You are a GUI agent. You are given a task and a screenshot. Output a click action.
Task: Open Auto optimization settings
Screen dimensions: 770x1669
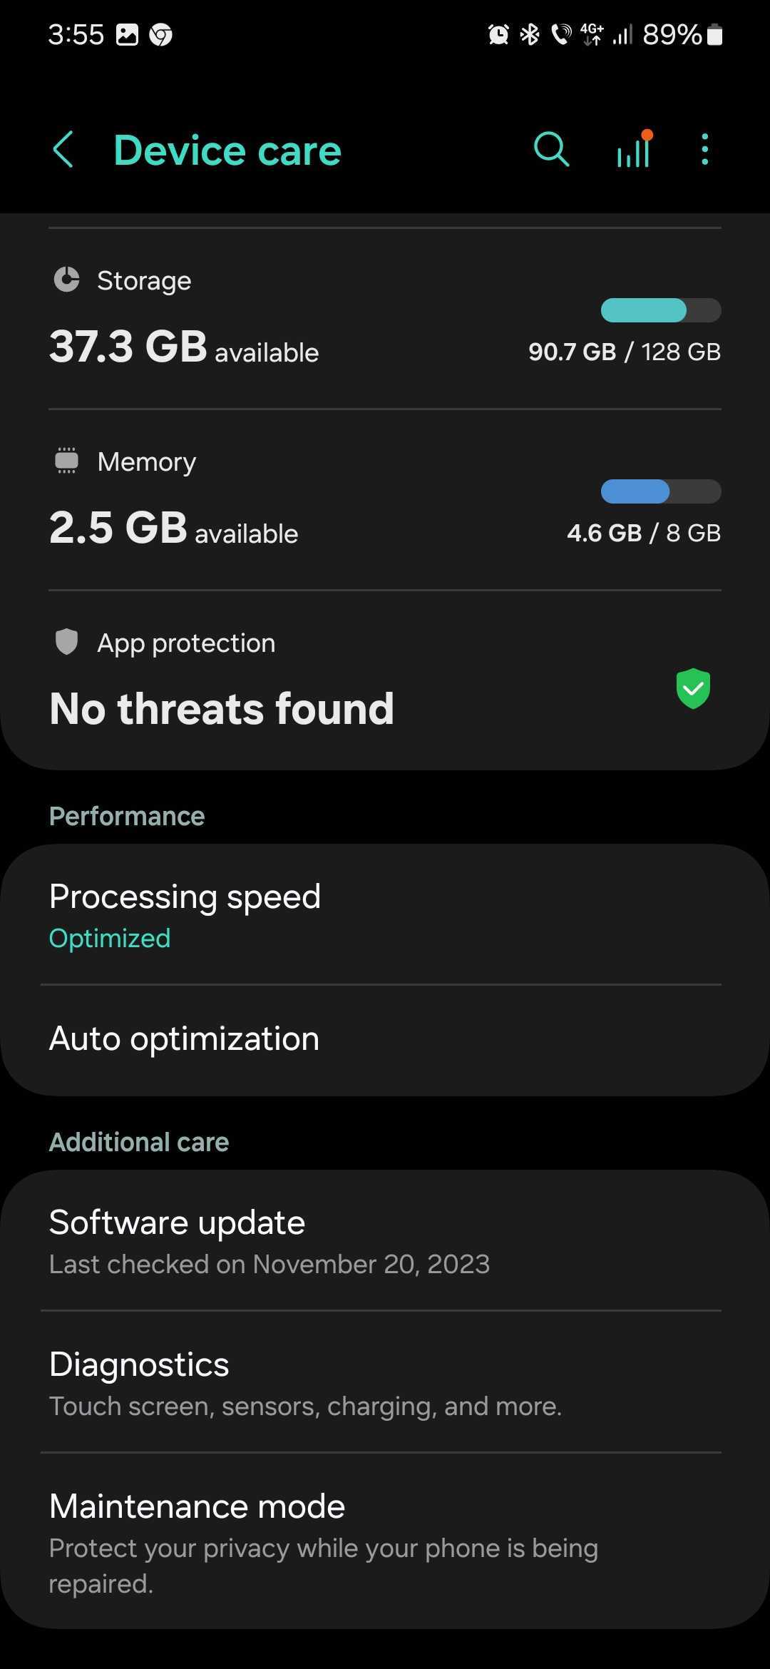(x=184, y=1038)
